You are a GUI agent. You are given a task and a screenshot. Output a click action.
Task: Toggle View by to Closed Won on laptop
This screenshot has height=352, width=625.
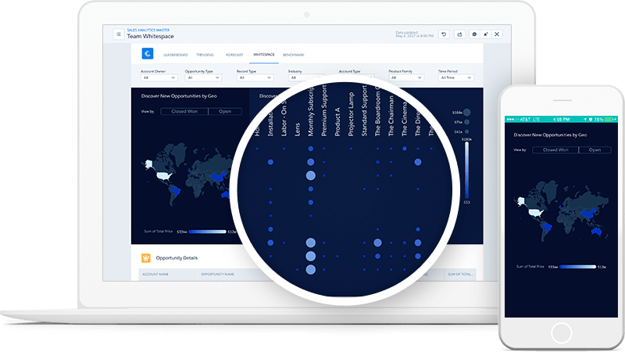(x=179, y=112)
